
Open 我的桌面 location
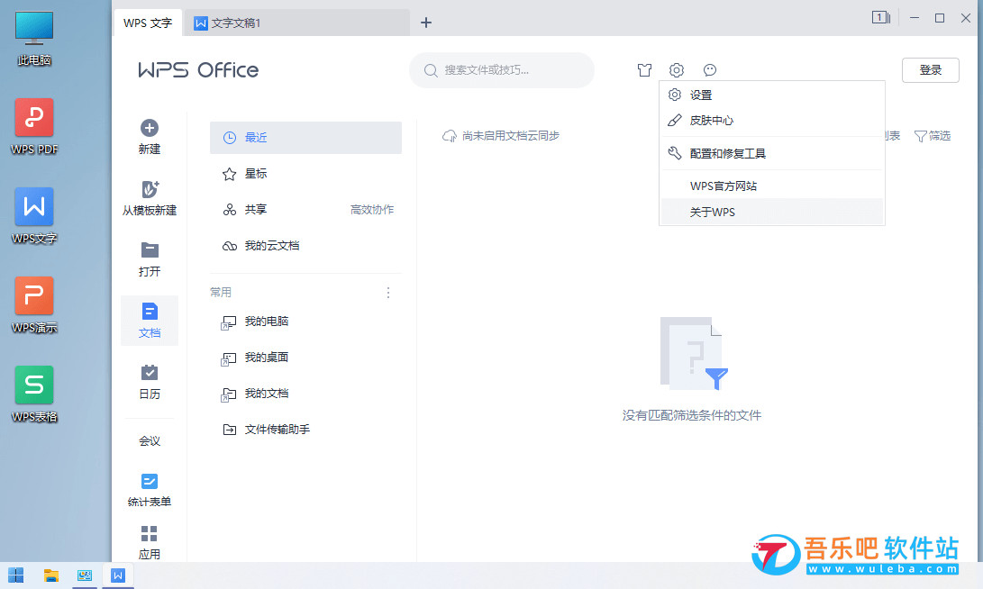coord(306,358)
